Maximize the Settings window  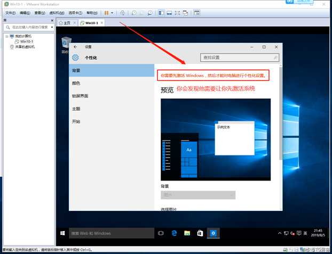pyautogui.click(x=264, y=47)
